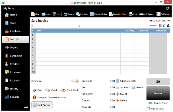Add a new customer with plus icon
This screenshot has width=173, height=112.
pyautogui.click(x=77, y=81)
